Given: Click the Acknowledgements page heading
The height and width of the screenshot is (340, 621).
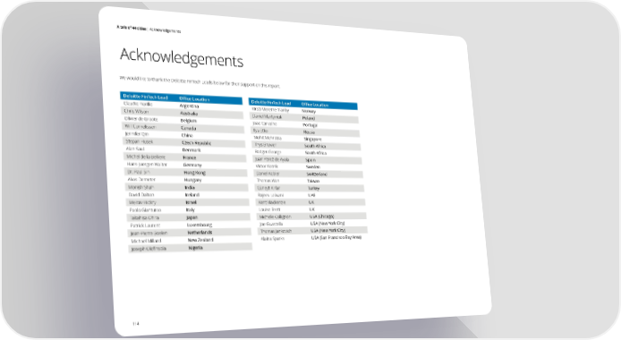Looking at the screenshot, I should (182, 58).
